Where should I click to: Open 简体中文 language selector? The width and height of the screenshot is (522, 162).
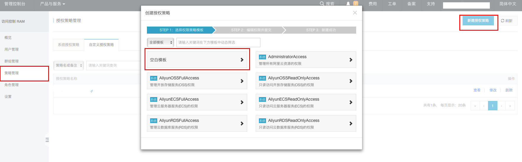tap(508, 4)
